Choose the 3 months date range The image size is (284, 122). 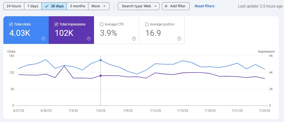point(78,6)
